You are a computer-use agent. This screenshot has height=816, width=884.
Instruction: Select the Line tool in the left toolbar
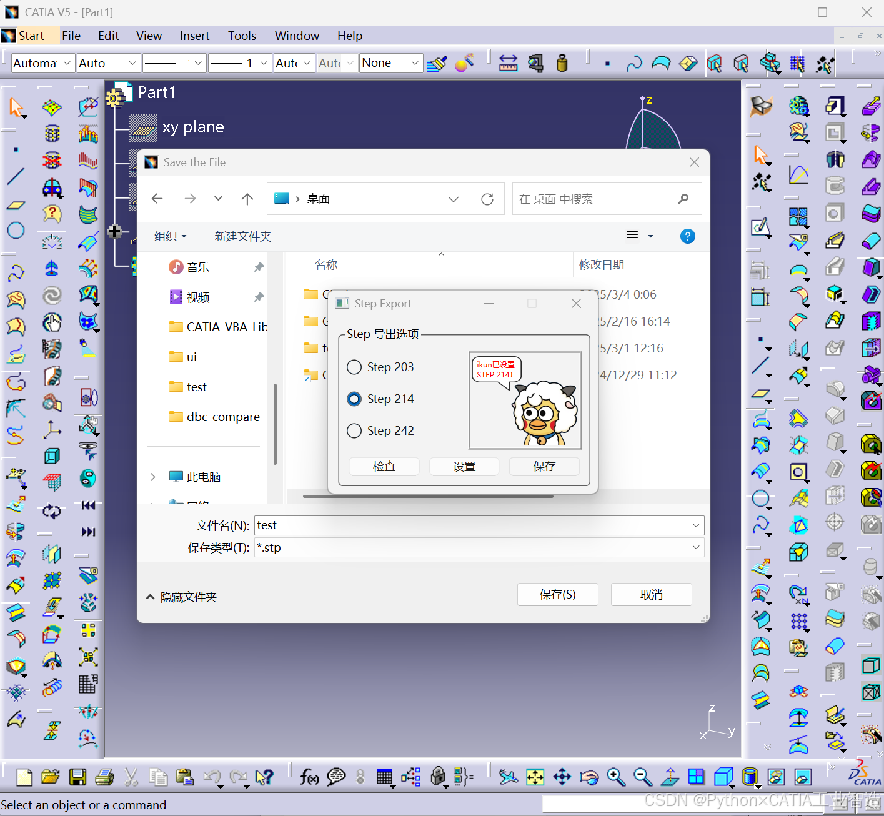pyautogui.click(x=16, y=177)
